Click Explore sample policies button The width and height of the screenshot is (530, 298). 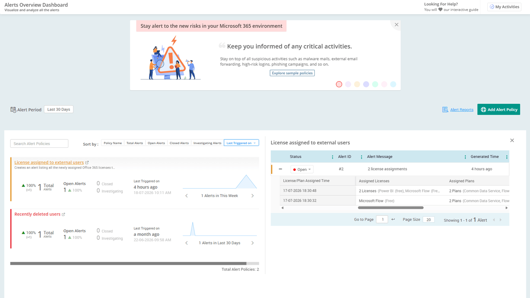pos(292,73)
